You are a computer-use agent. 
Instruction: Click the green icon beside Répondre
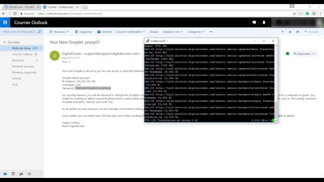288,54
